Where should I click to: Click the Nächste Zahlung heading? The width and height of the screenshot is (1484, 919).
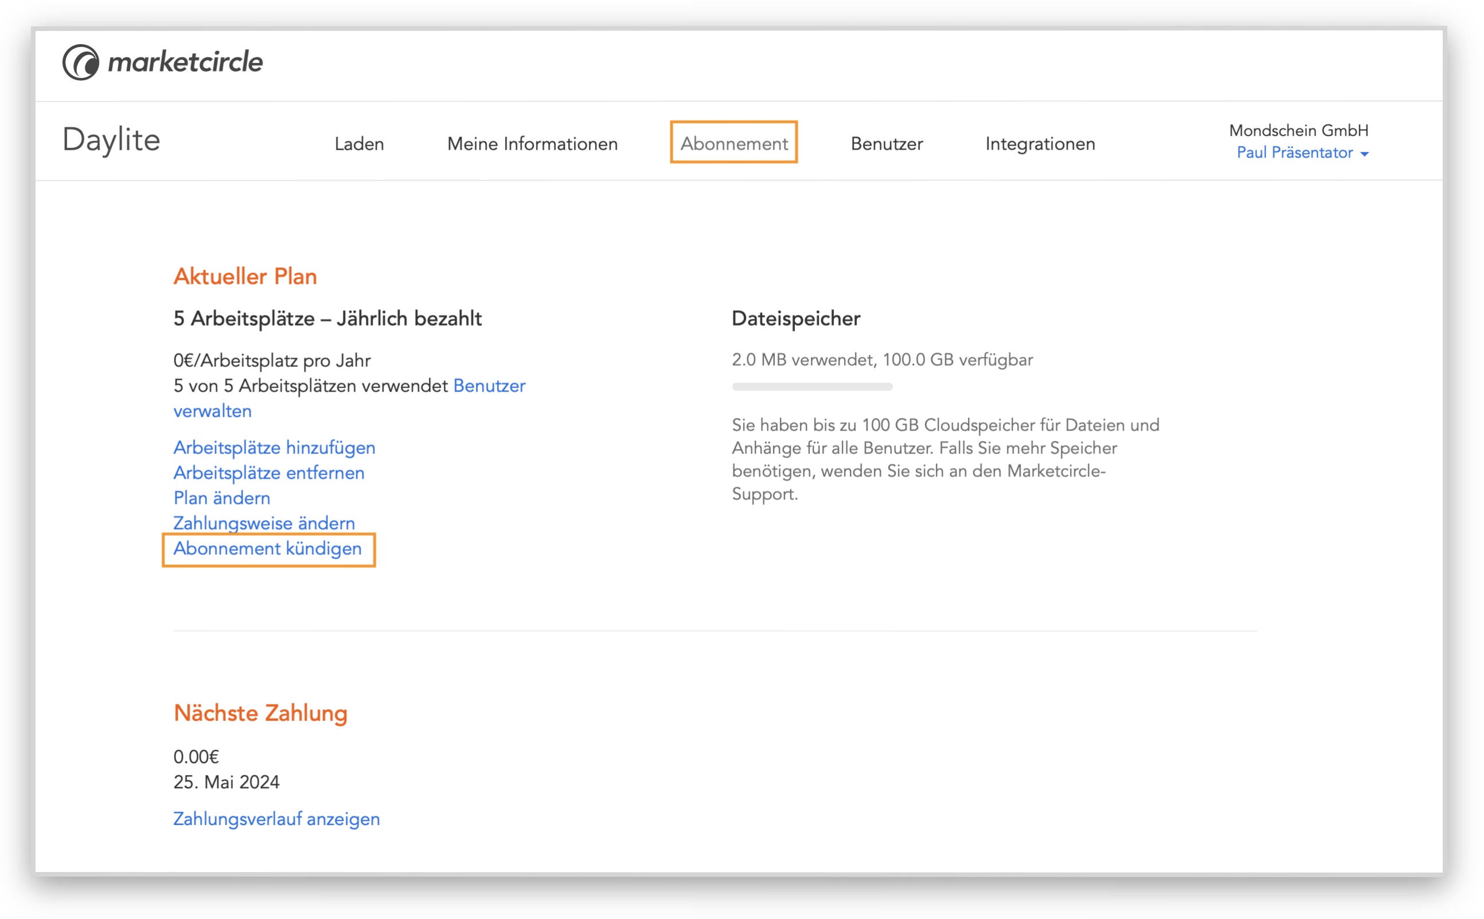tap(260, 713)
